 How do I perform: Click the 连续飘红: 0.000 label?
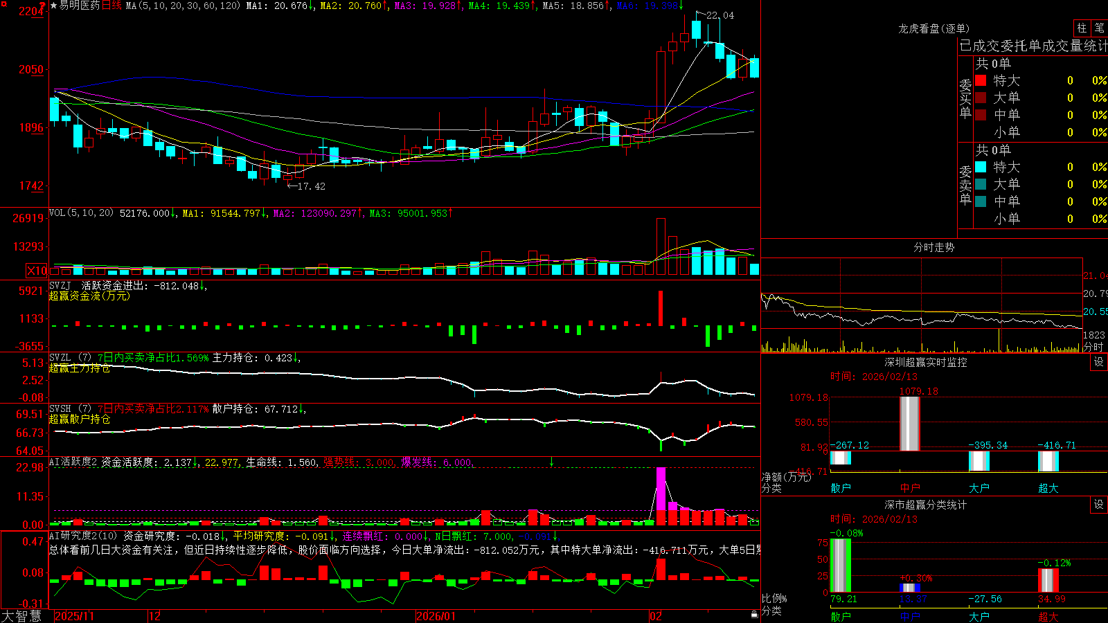tap(382, 536)
